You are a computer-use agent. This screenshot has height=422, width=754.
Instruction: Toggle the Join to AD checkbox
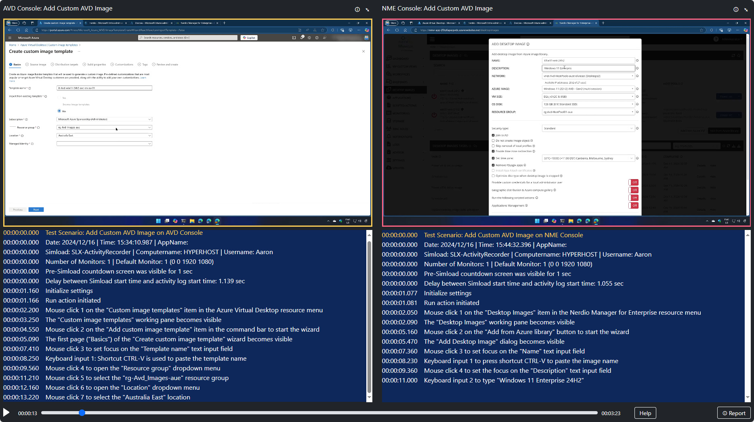[493, 135]
